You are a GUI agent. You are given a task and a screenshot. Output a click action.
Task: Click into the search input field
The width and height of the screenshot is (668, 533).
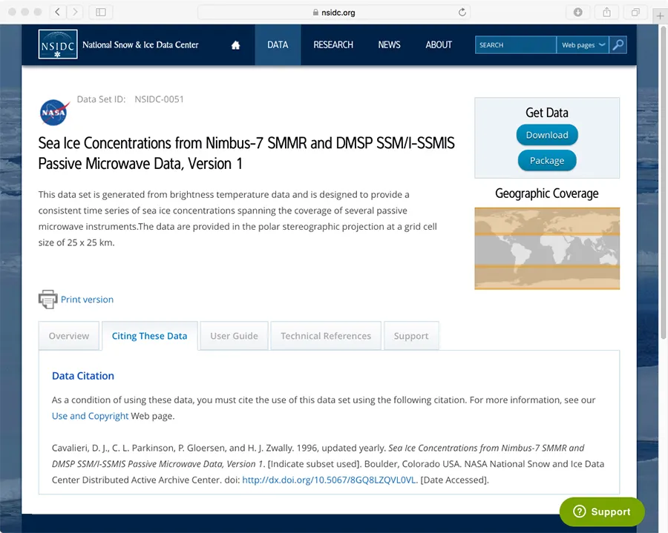click(515, 45)
